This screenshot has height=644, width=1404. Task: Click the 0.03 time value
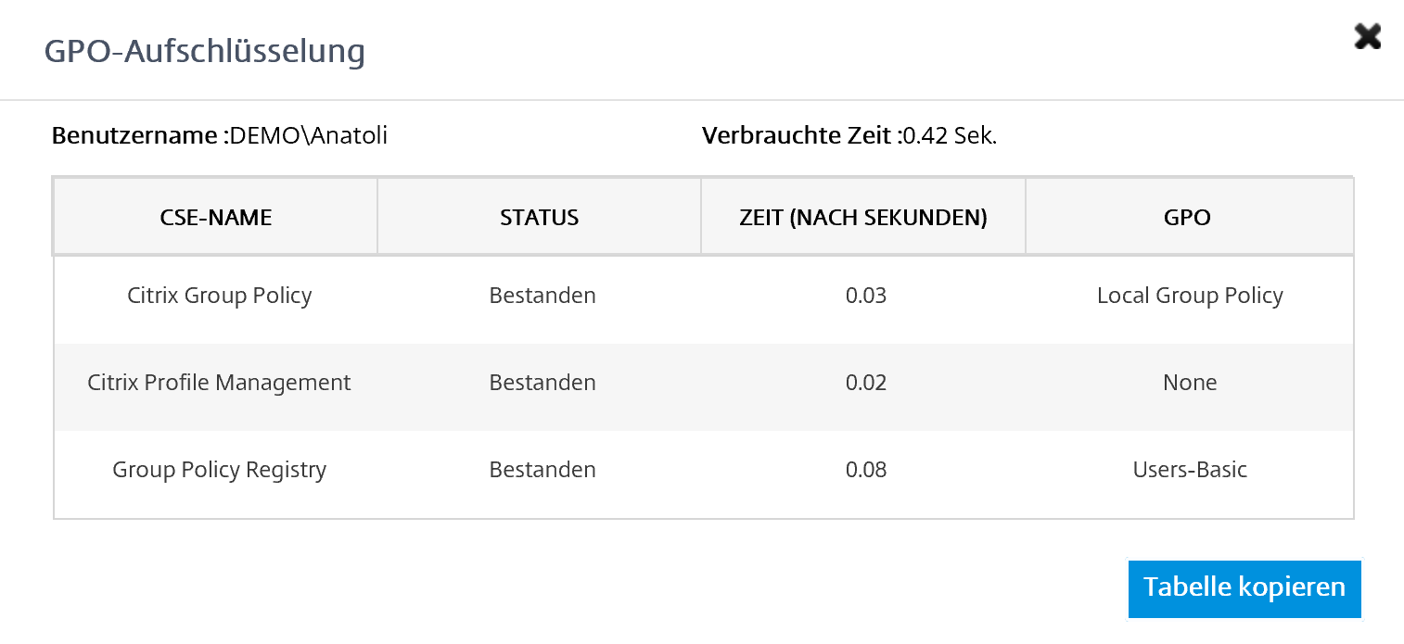point(866,296)
